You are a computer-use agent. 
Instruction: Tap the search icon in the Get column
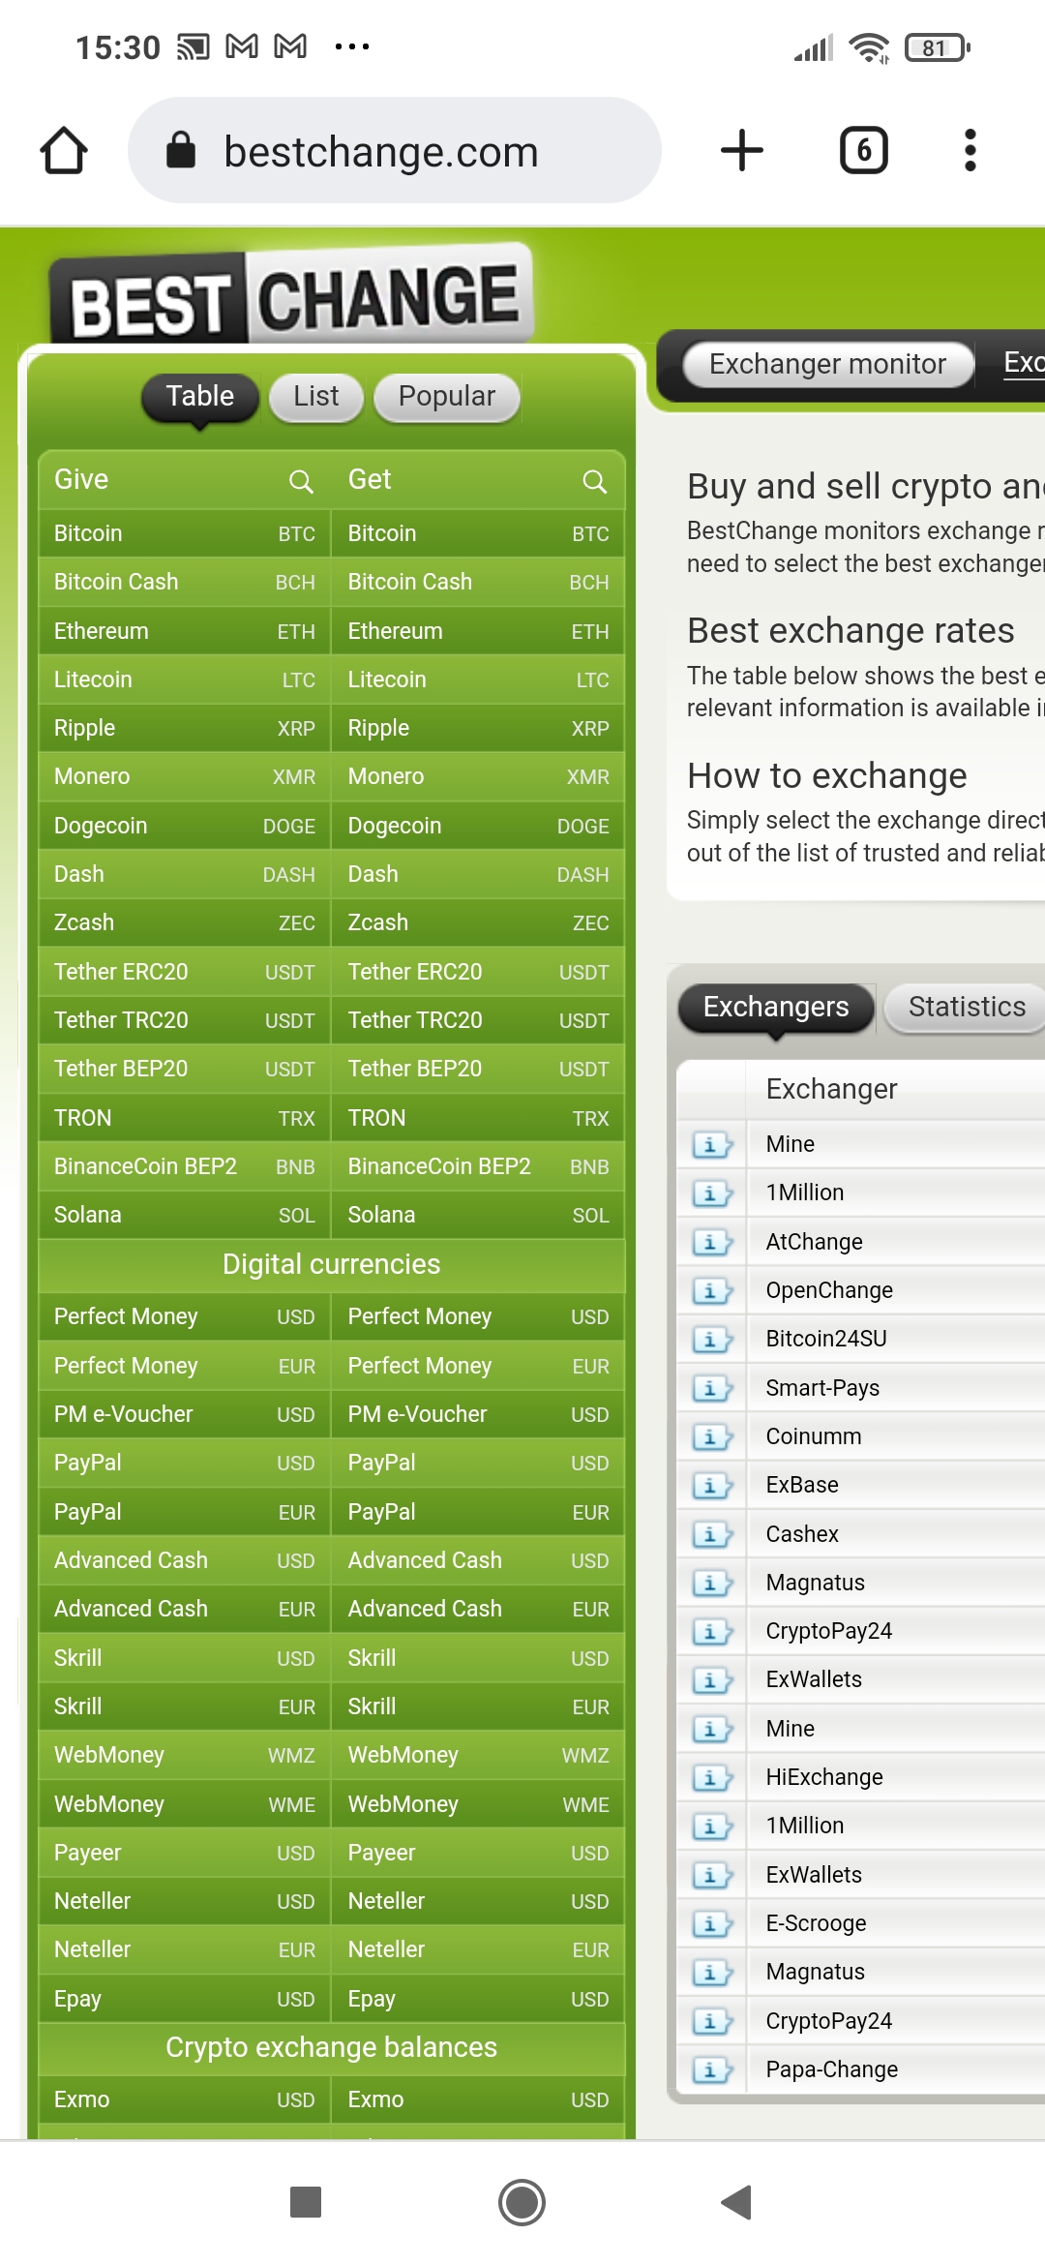pos(594,481)
